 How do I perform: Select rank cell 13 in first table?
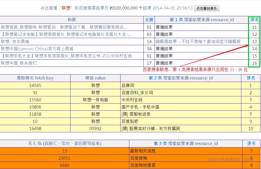[x=254, y=42]
